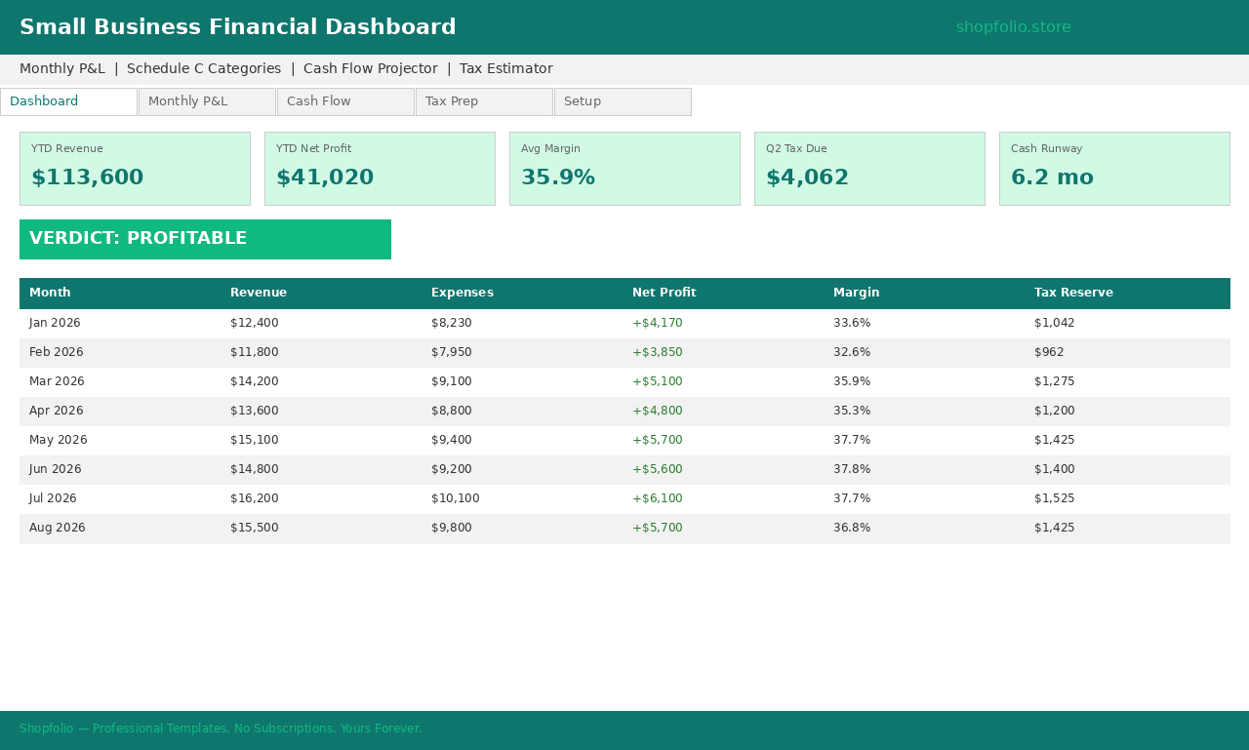Click margin value 35.3%

852,411
